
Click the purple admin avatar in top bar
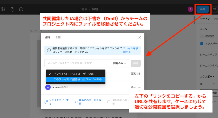(x=190, y=9)
